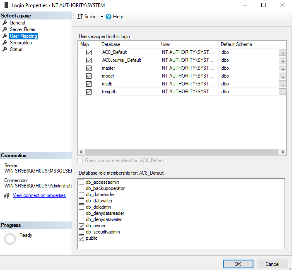Click left arrow of horizontal scrollbar
Screen dimensions: 292x270
pyautogui.click(x=81, y=152)
